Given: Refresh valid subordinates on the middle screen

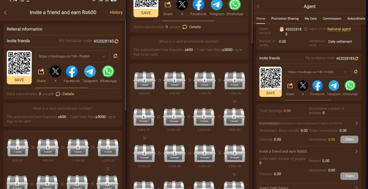Looking at the screenshot, I should click(x=185, y=27).
